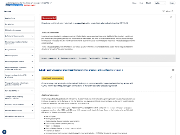Open Methods and processes section

(x=19, y=30)
